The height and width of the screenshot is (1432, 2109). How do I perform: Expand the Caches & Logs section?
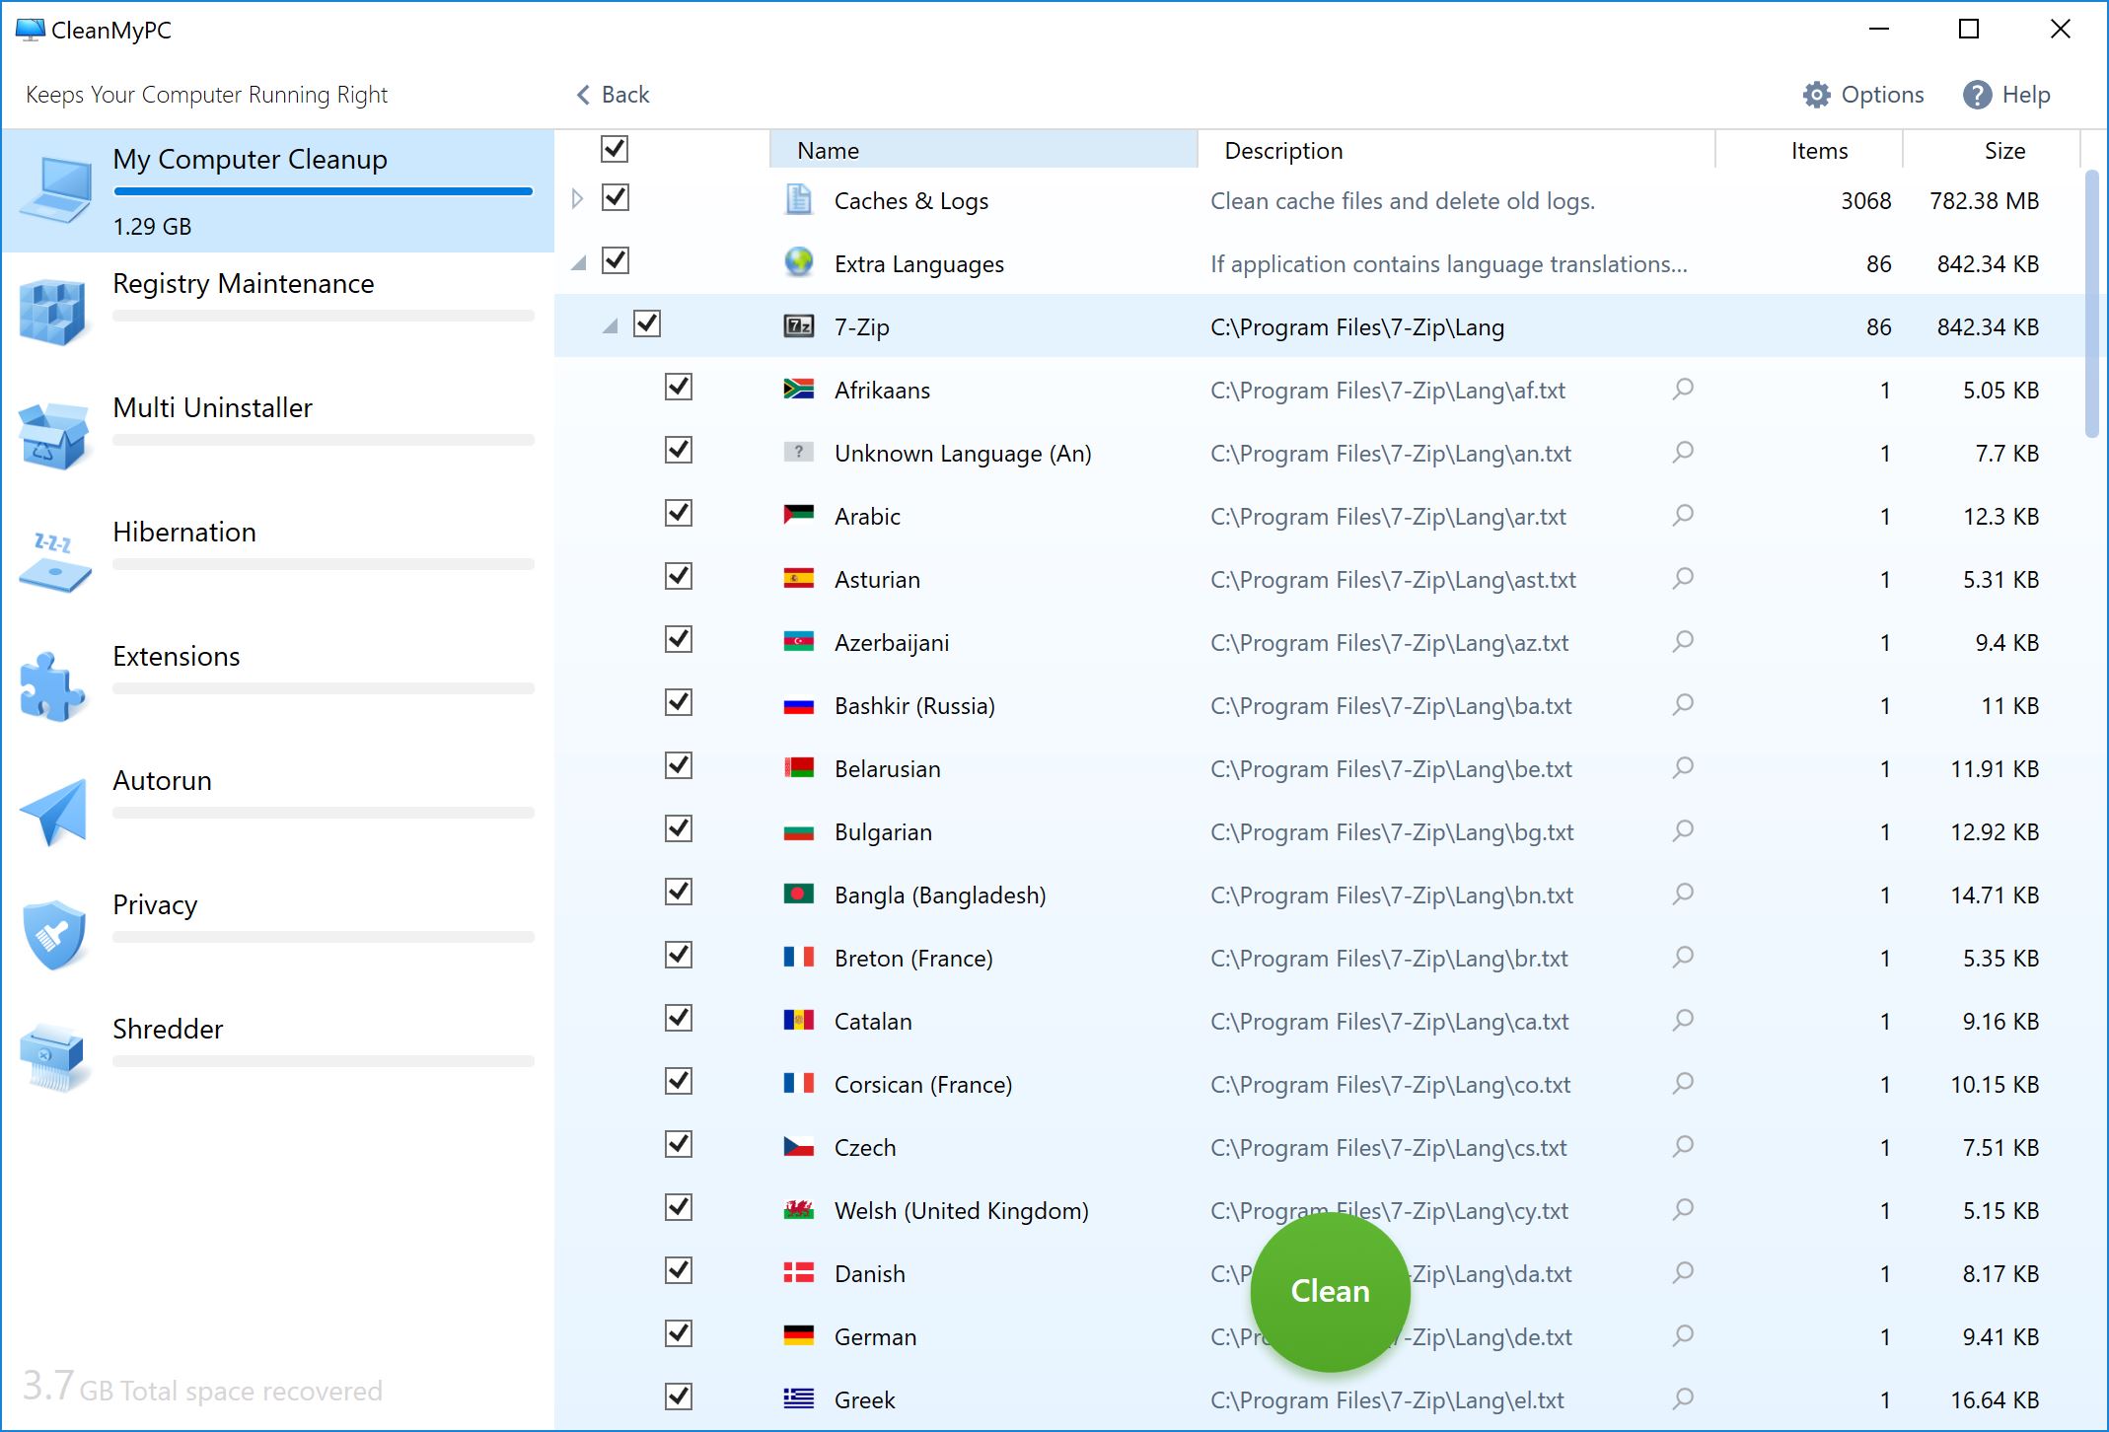(x=578, y=200)
